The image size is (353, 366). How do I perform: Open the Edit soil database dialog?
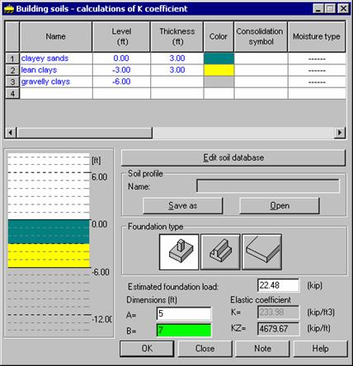click(233, 157)
